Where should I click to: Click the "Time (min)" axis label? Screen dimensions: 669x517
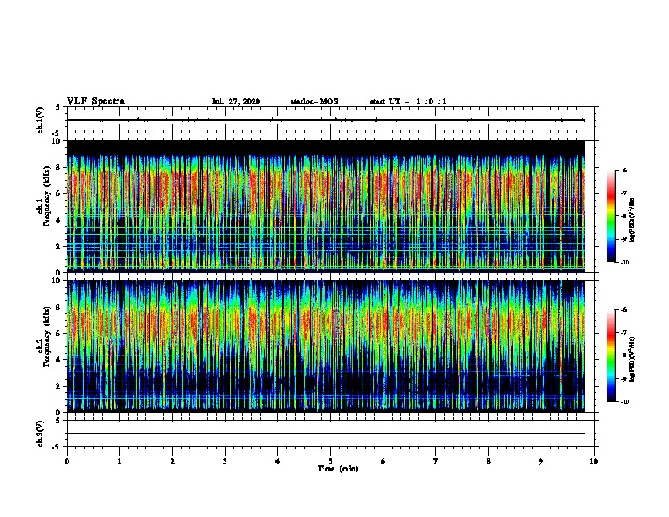(x=338, y=469)
